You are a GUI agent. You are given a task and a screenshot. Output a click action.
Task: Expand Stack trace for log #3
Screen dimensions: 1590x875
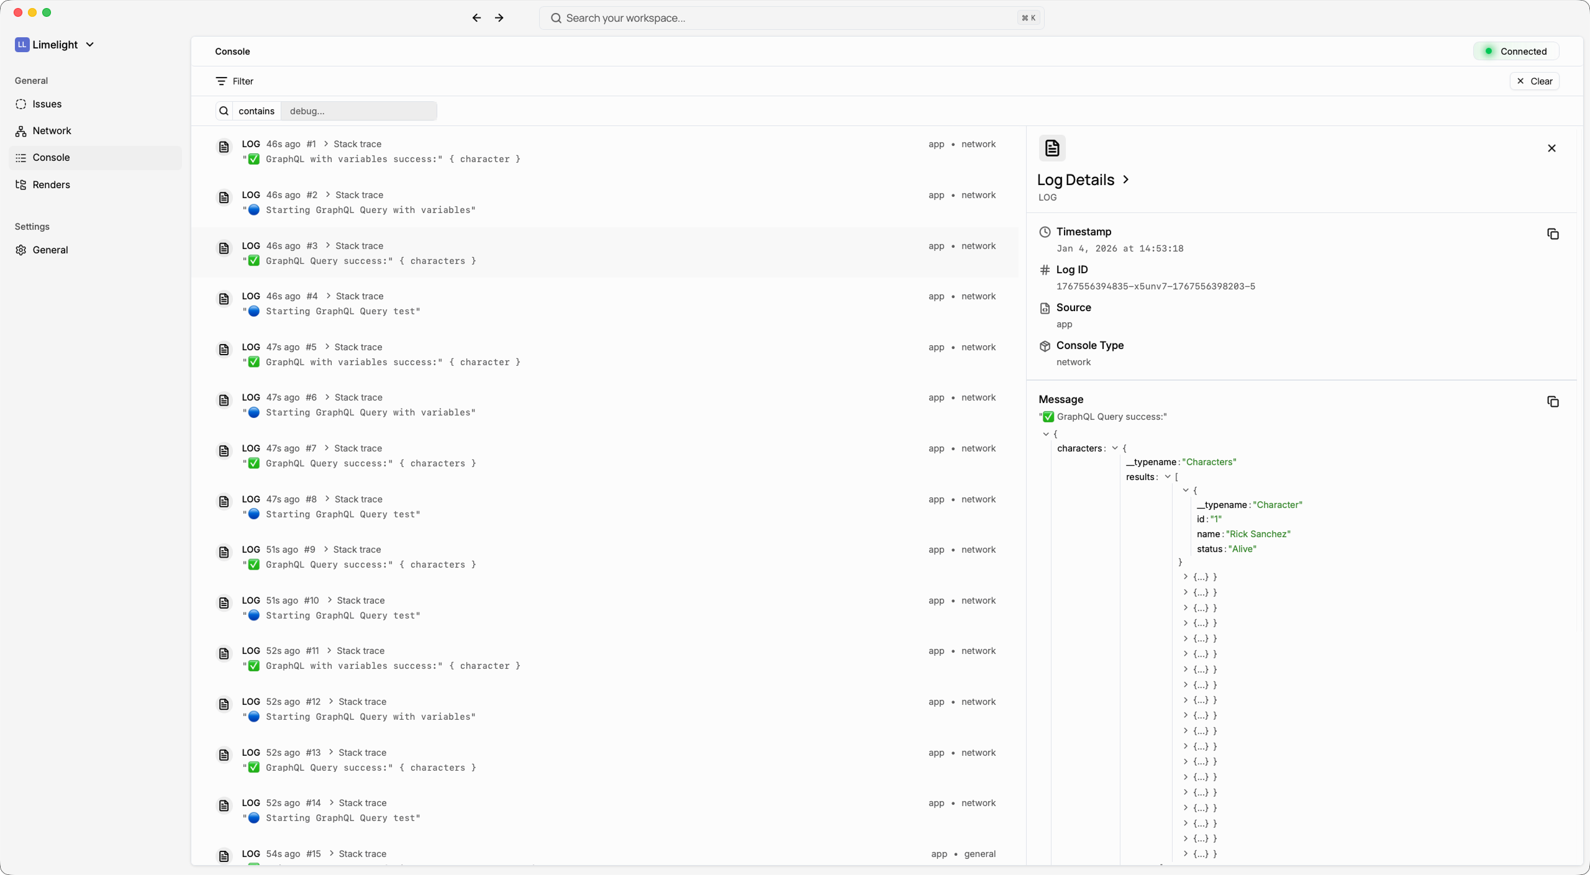[353, 246]
